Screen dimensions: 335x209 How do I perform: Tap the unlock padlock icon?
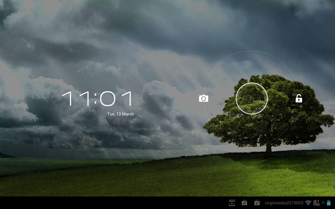[299, 98]
